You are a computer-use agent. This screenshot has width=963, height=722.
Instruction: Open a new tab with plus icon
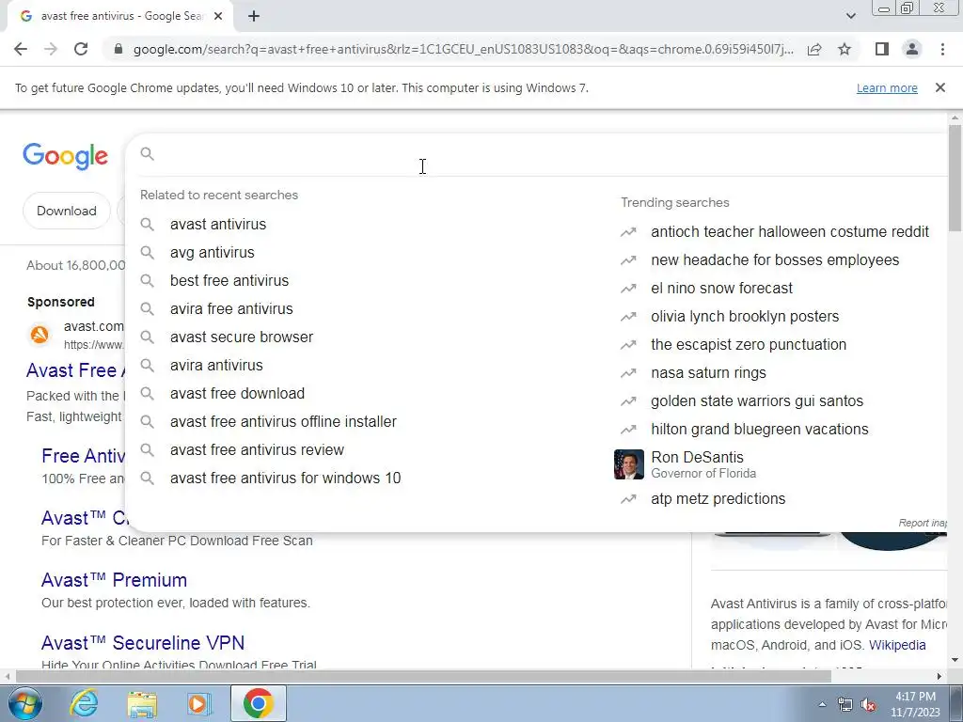click(x=254, y=17)
